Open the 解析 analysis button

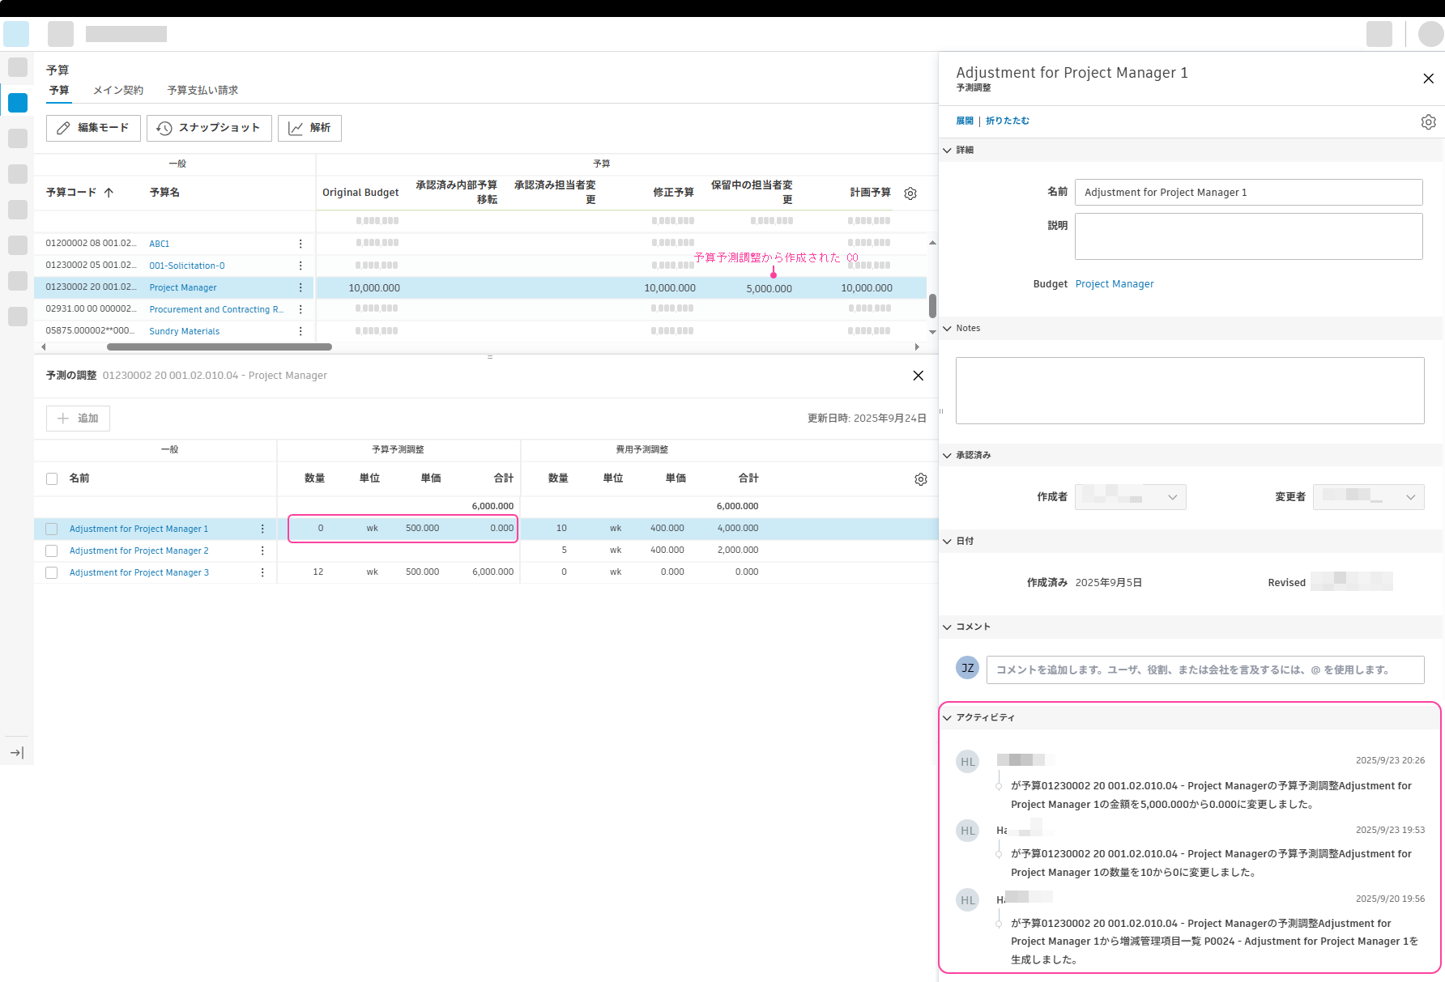[x=309, y=128]
